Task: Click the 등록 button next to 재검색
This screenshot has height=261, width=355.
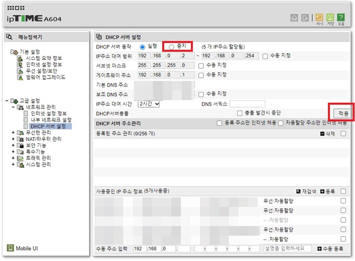Action: [331, 192]
